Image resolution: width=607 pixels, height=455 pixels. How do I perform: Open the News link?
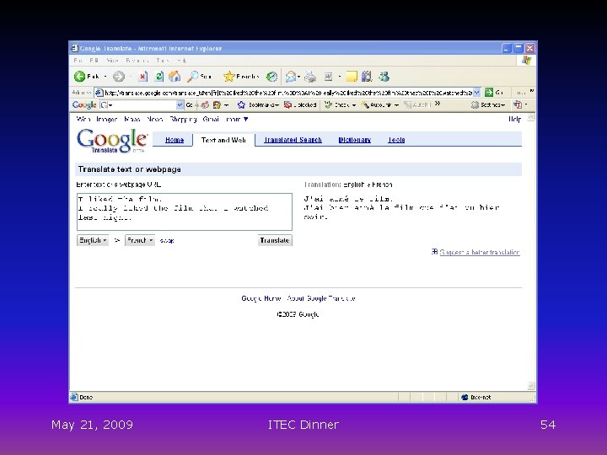pos(155,119)
